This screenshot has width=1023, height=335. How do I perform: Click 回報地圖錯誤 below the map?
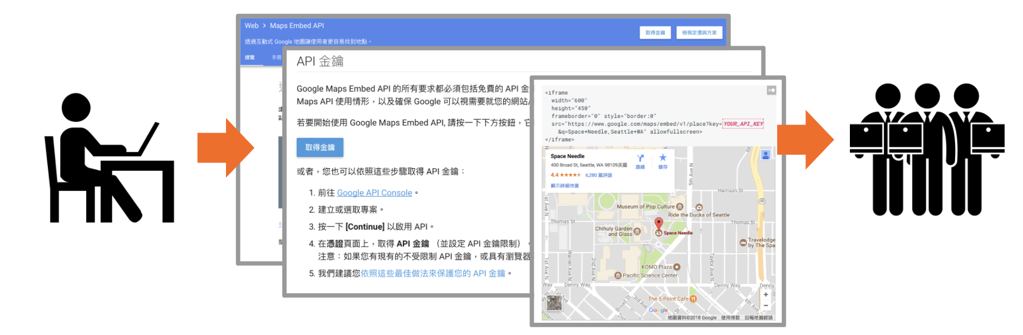point(759,318)
